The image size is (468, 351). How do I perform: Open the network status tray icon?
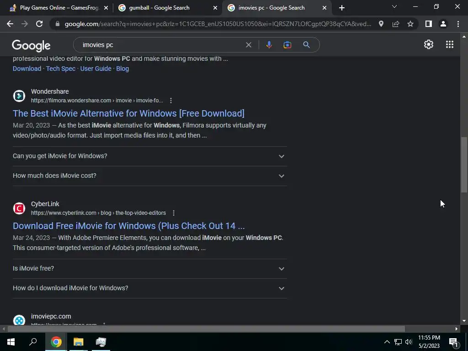[x=398, y=342]
